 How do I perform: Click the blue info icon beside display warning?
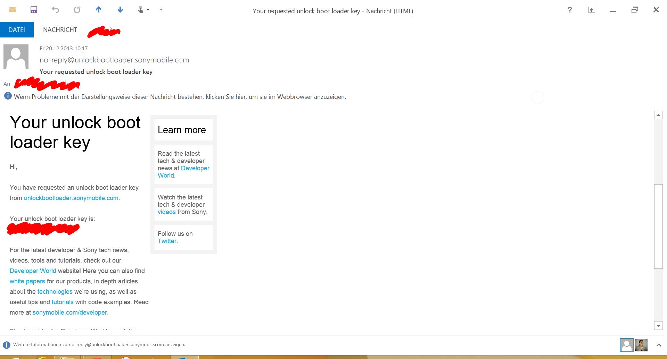coord(8,96)
